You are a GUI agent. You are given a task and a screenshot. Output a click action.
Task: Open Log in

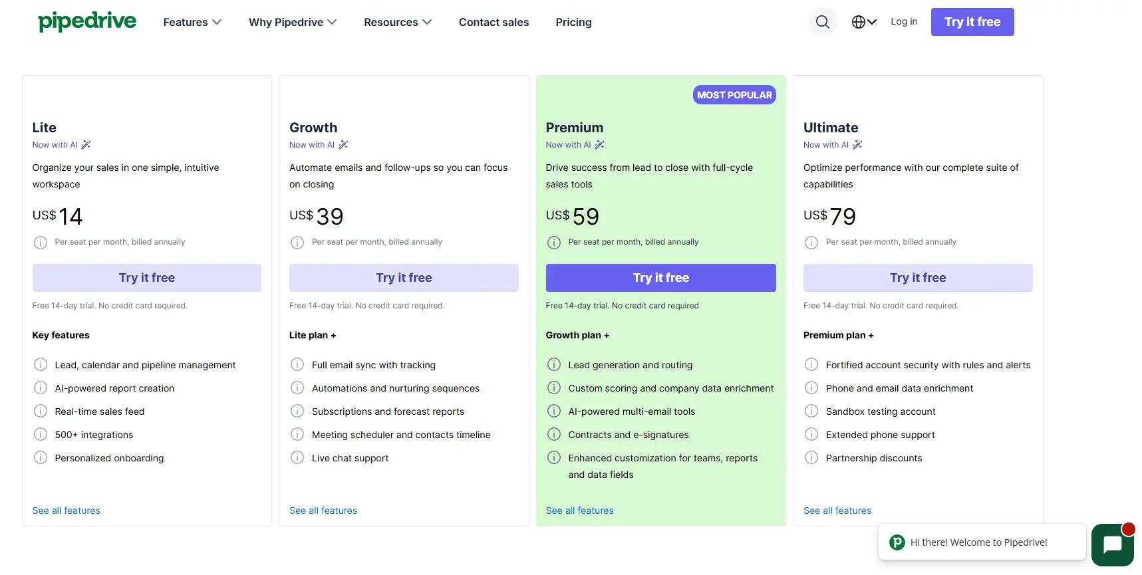903,21
